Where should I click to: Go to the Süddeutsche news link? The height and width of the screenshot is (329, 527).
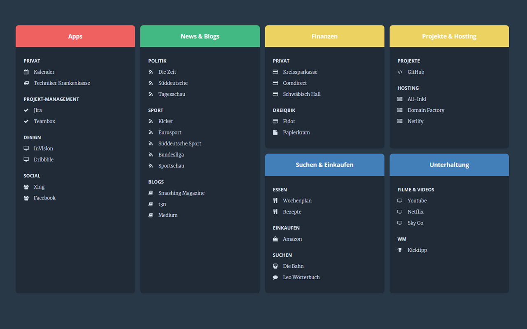point(173,83)
